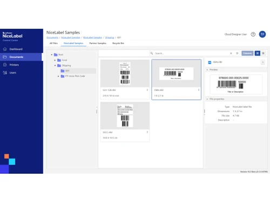This screenshot has width=270, height=203.
Task: Switch to the All Files tab
Action: pyautogui.click(x=53, y=43)
